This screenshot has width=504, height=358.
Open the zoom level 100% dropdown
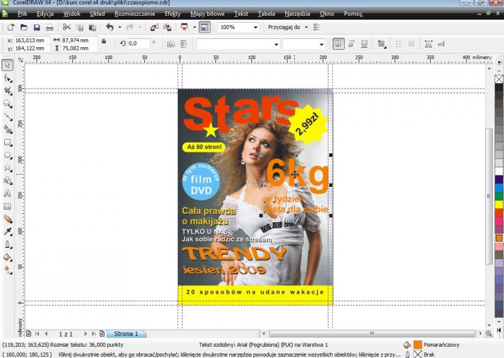pyautogui.click(x=256, y=28)
